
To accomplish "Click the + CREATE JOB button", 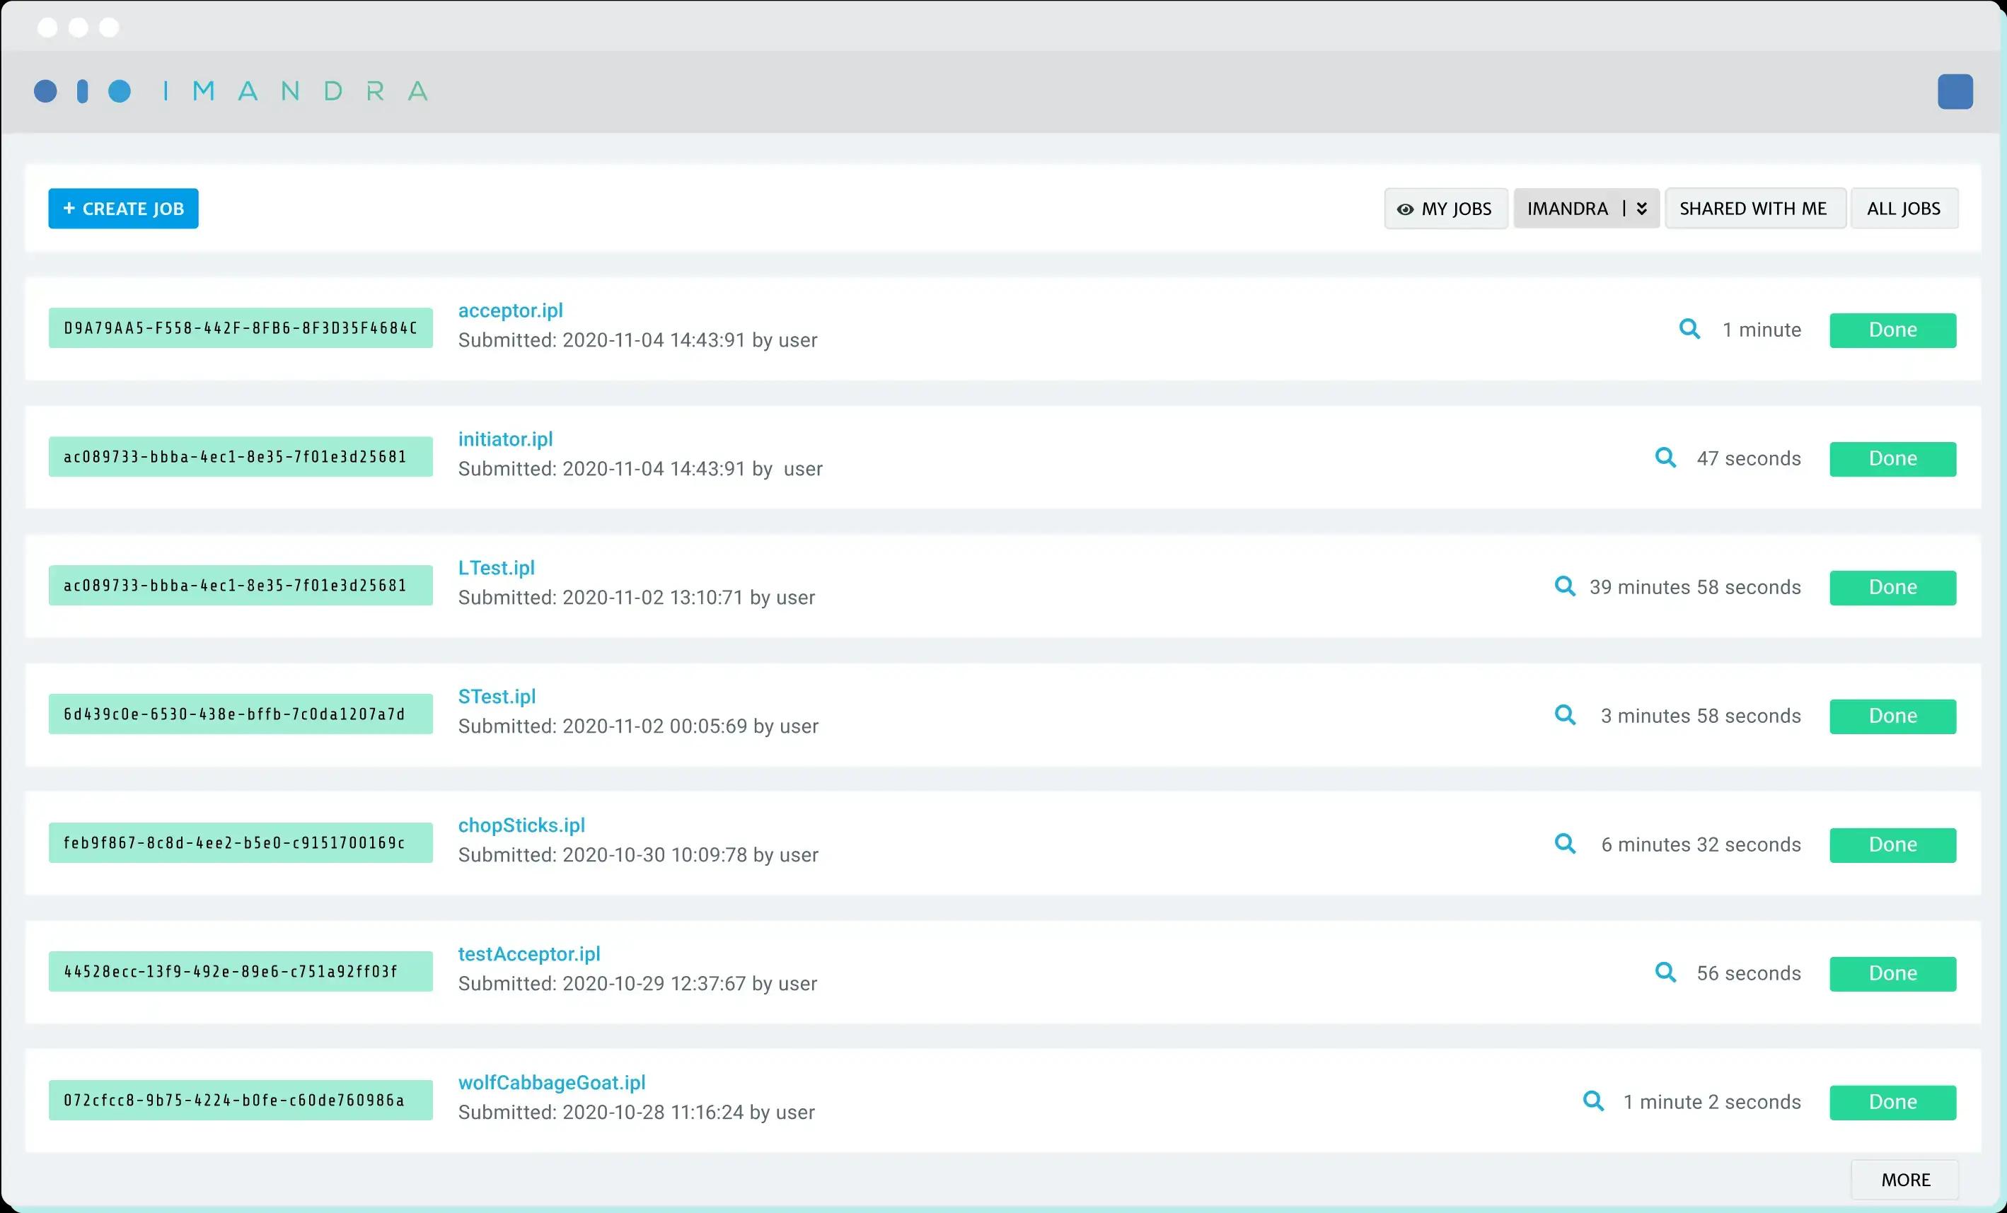I will (123, 208).
